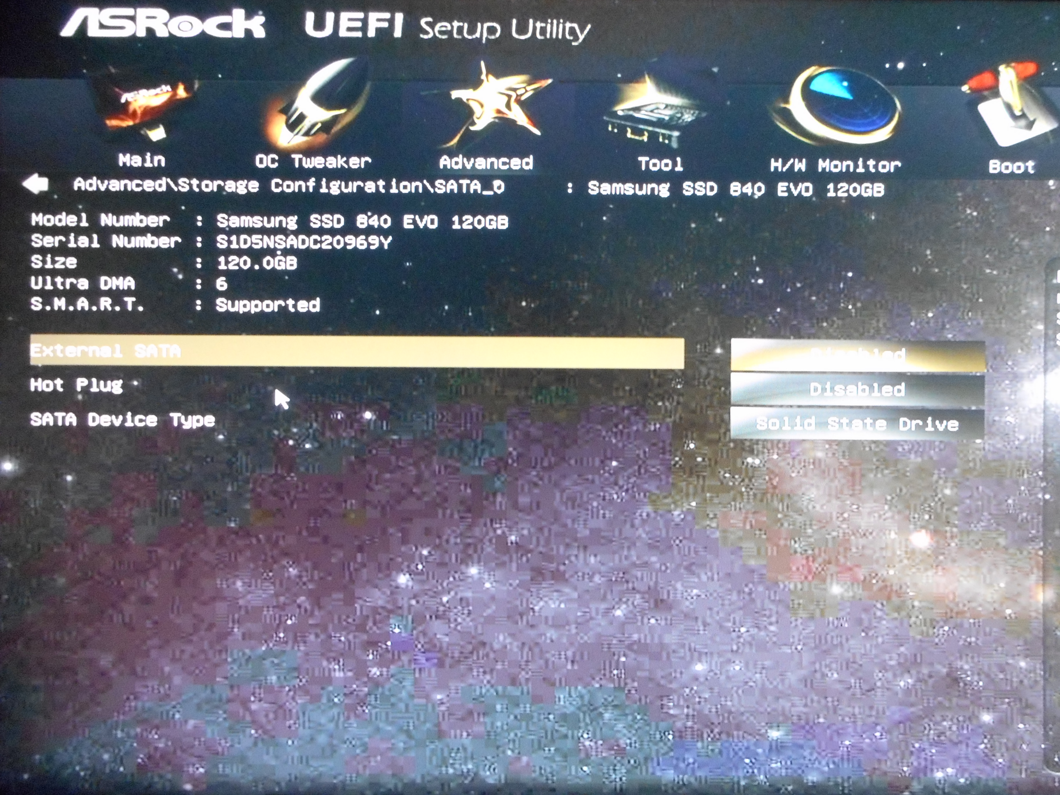1060x795 pixels.
Task: Switch to the Main tab label
Action: point(142,160)
